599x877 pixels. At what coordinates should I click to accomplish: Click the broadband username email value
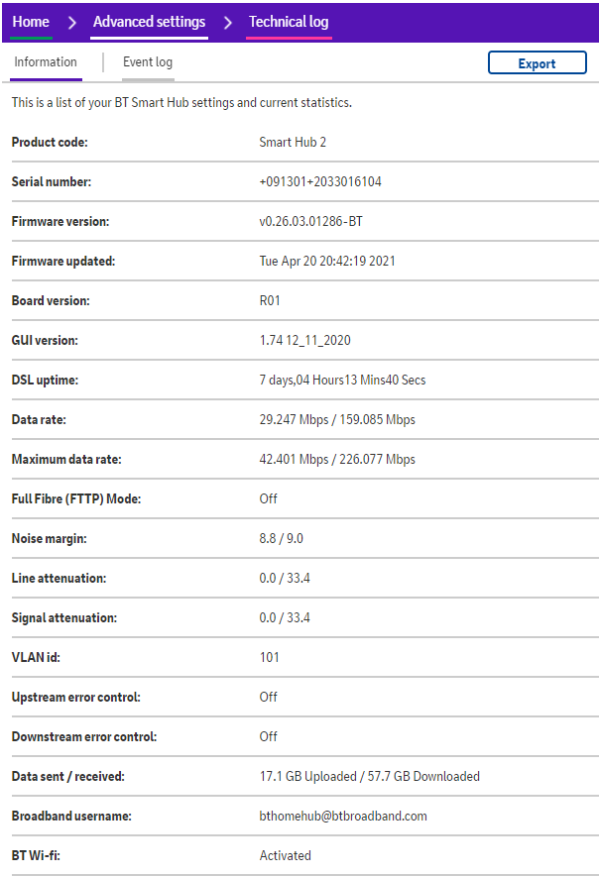342,817
